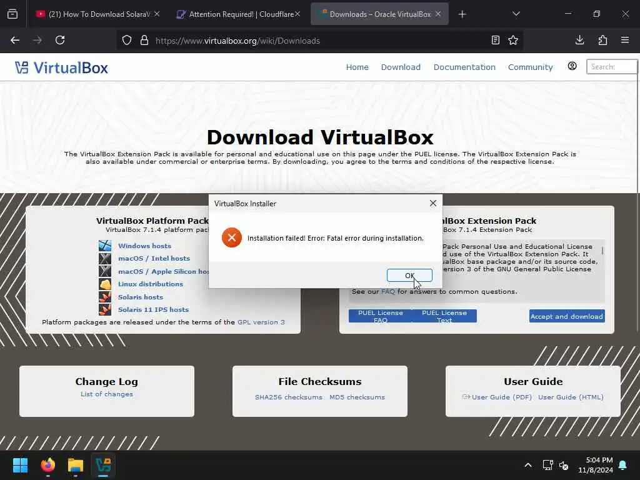Reload the current page
This screenshot has width=640, height=480.
[x=60, y=40]
